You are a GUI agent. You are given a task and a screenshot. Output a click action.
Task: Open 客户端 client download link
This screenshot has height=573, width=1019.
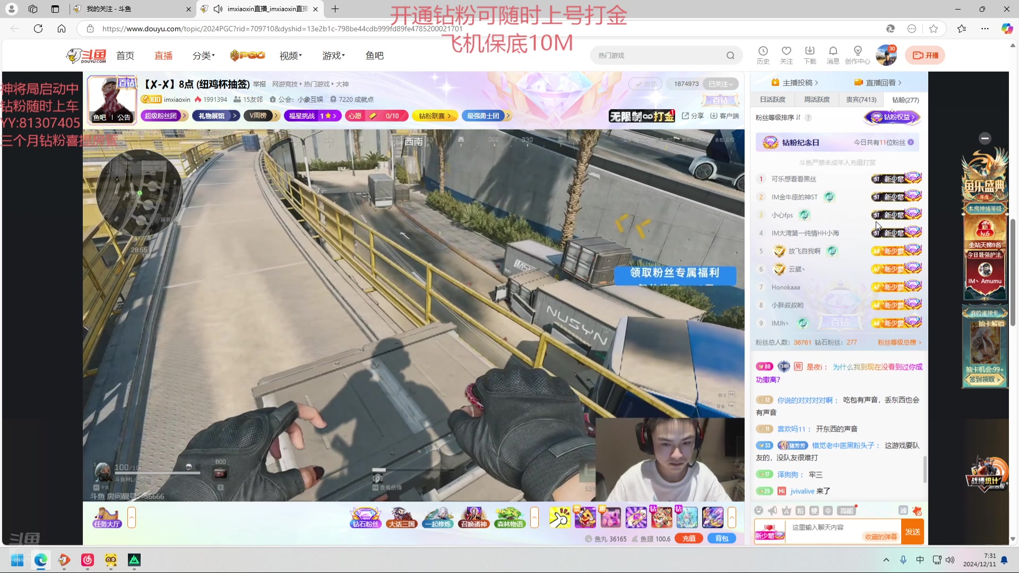[725, 116]
